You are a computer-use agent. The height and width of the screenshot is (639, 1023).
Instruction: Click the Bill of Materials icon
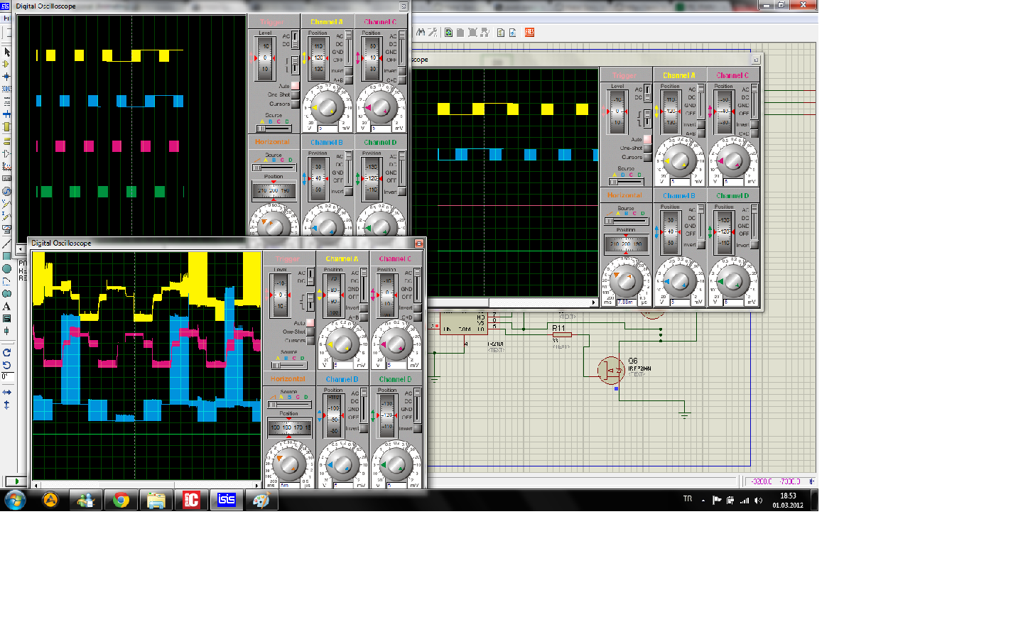click(x=501, y=32)
